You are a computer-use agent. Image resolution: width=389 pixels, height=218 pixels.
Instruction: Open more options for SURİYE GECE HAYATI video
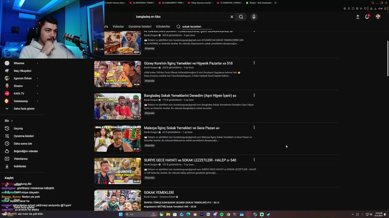pos(254,160)
